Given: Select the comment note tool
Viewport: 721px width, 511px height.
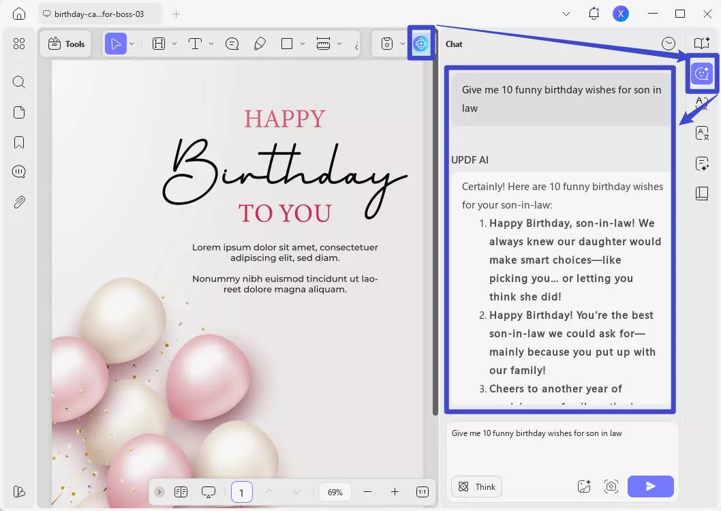Looking at the screenshot, I should 232,44.
